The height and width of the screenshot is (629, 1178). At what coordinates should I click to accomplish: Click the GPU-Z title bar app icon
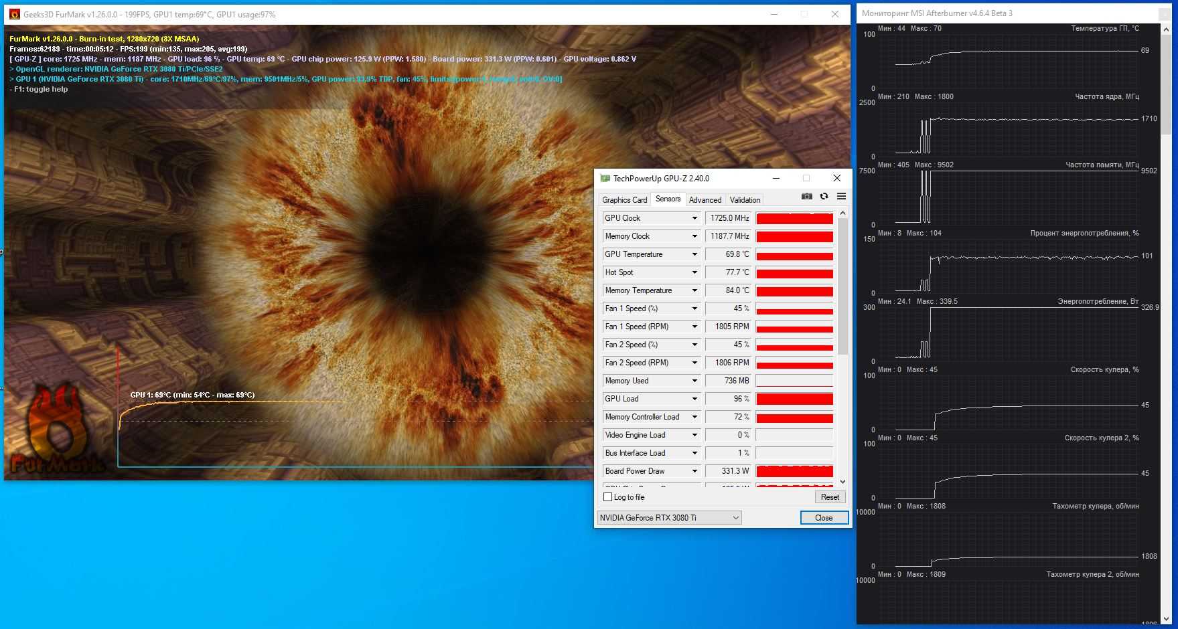605,179
